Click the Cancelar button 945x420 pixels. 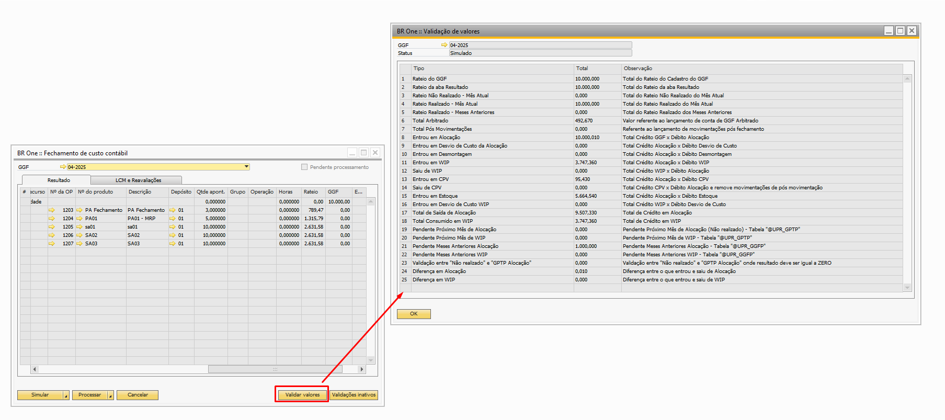click(x=138, y=395)
